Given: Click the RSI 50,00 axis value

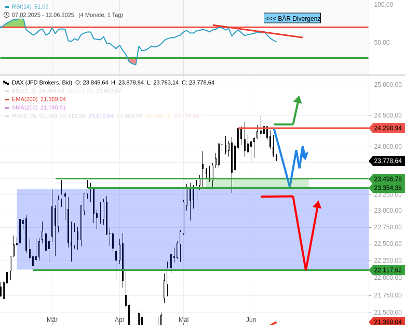Looking at the screenshot, I should point(382,43).
